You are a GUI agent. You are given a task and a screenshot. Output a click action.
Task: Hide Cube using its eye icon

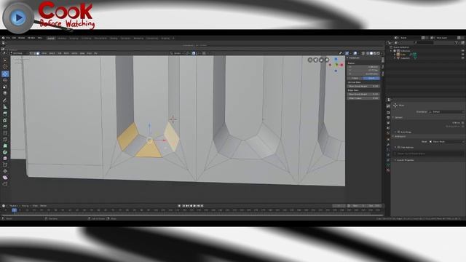click(463, 55)
